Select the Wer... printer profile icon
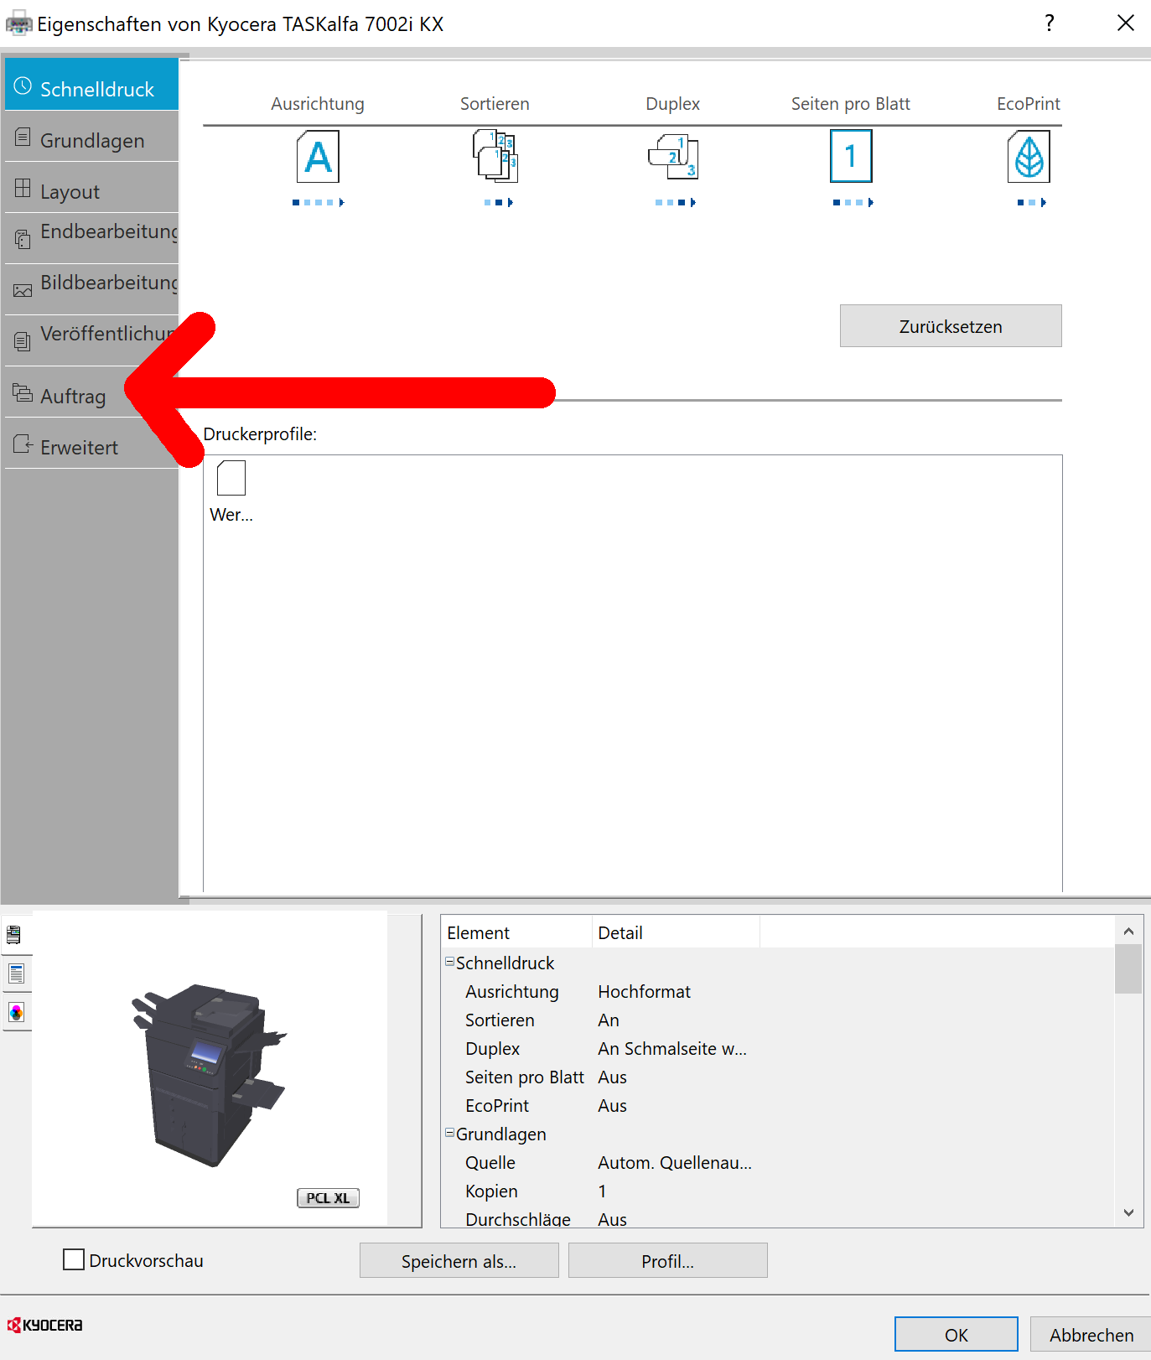The width and height of the screenshot is (1151, 1360). (231, 479)
